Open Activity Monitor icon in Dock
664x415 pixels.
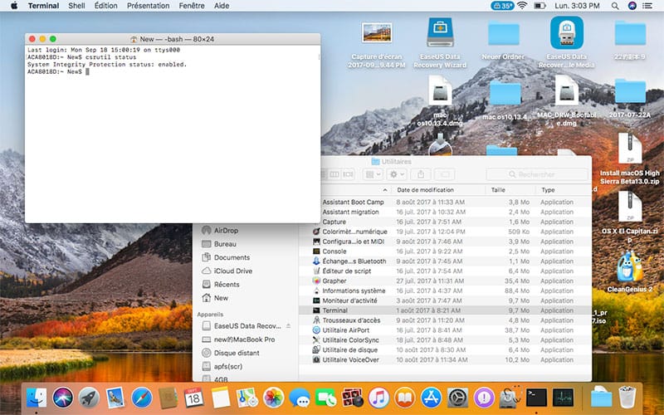pos(563,398)
